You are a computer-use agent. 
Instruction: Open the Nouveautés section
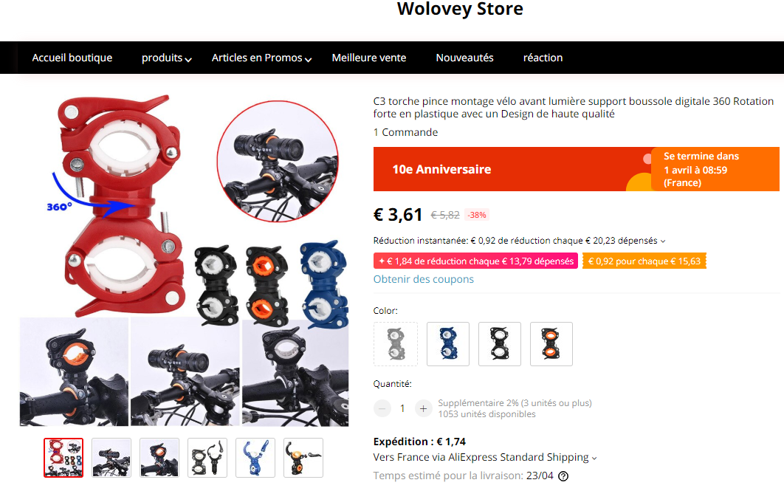tap(464, 58)
